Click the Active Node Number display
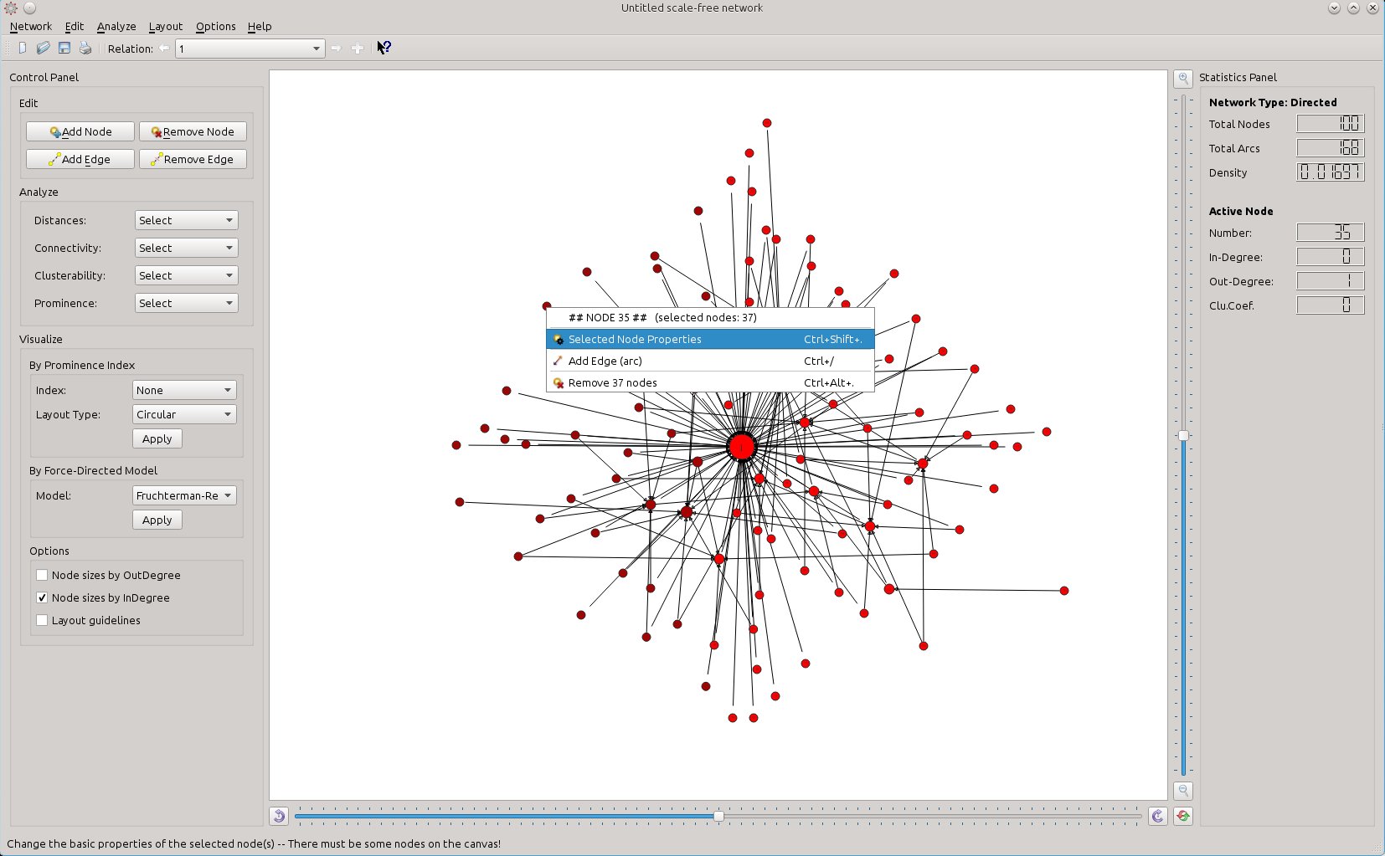The image size is (1385, 856). coord(1331,233)
